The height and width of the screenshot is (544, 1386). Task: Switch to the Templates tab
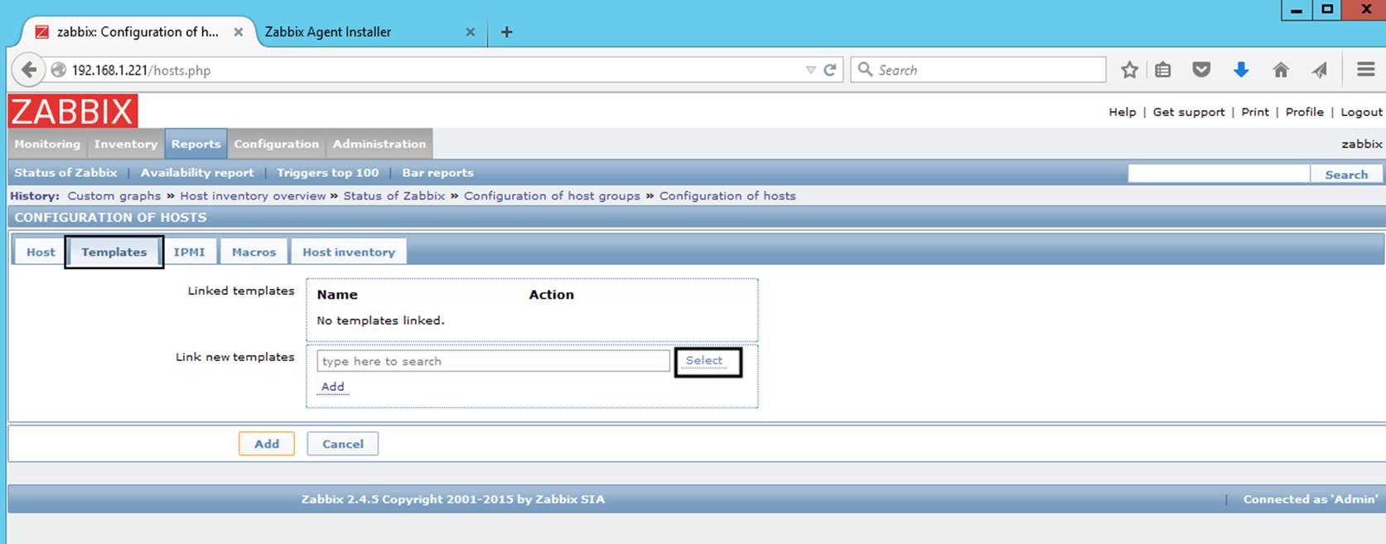[114, 252]
